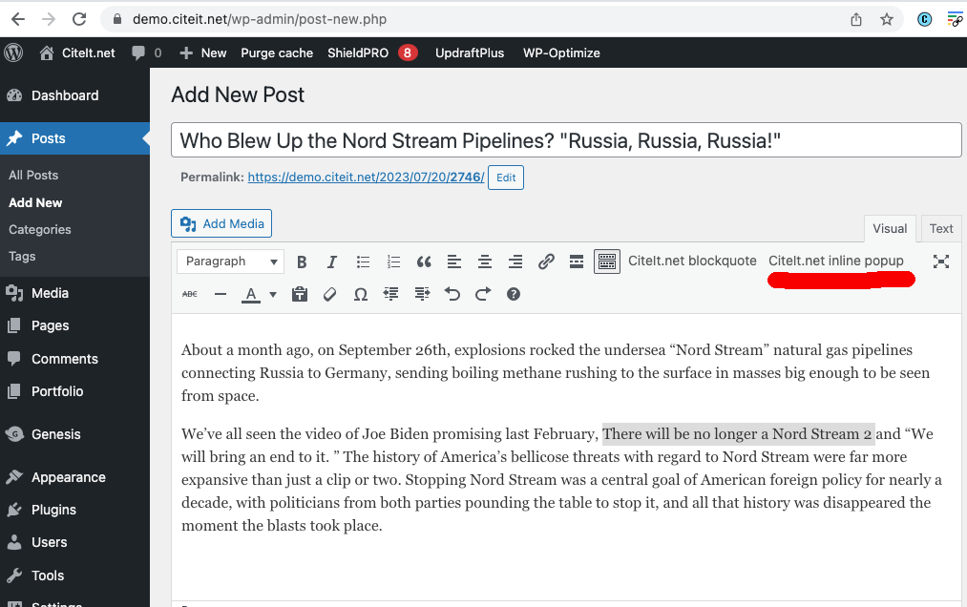This screenshot has height=607, width=967.
Task: Toggle the toolbar kitchen sink button
Action: (x=607, y=262)
